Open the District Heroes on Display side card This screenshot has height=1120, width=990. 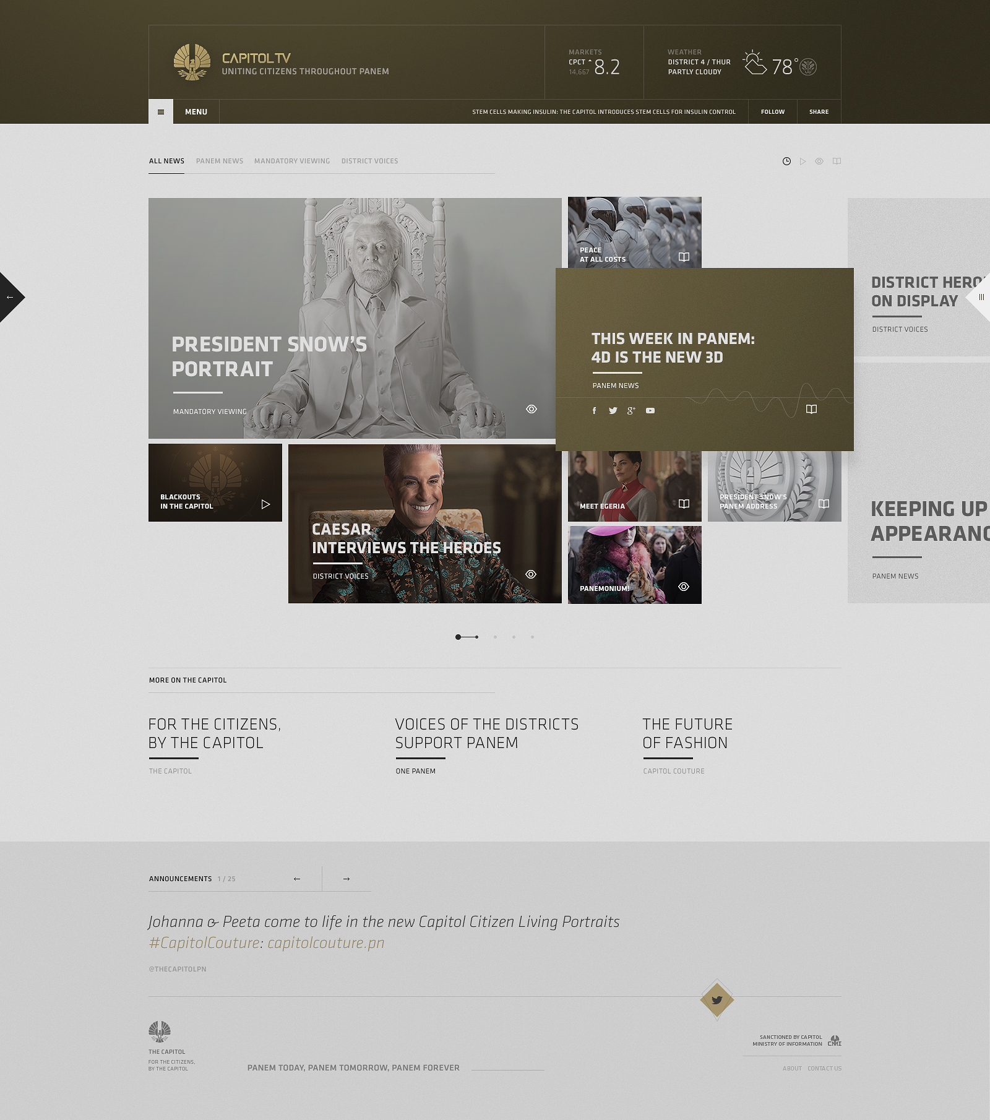coord(919,277)
